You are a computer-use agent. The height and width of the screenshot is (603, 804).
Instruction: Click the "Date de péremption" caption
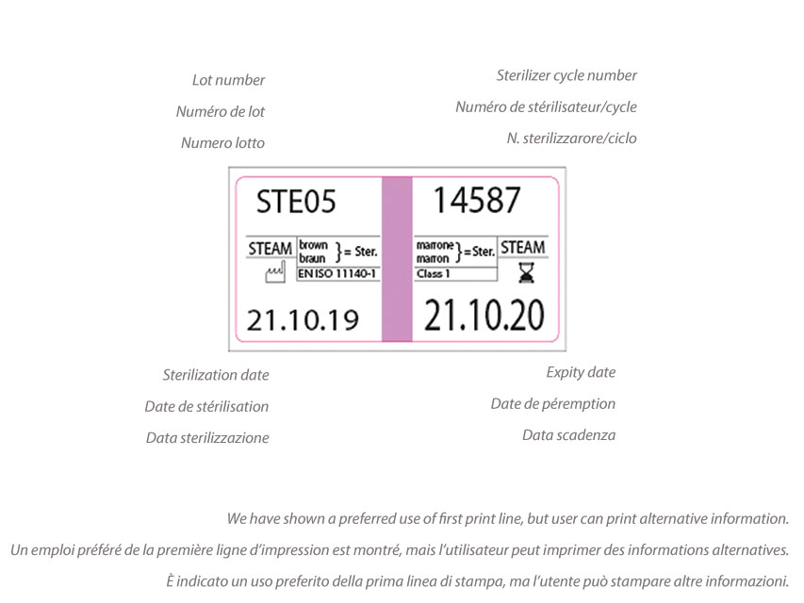(x=553, y=403)
